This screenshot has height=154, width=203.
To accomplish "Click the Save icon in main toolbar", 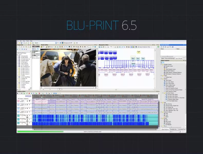I will tap(22, 43).
